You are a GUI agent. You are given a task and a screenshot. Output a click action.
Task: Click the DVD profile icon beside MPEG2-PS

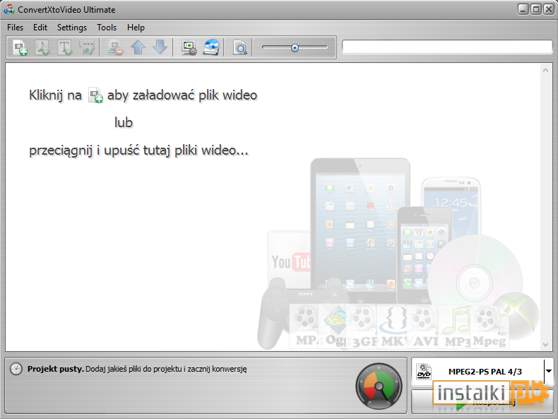424,372
